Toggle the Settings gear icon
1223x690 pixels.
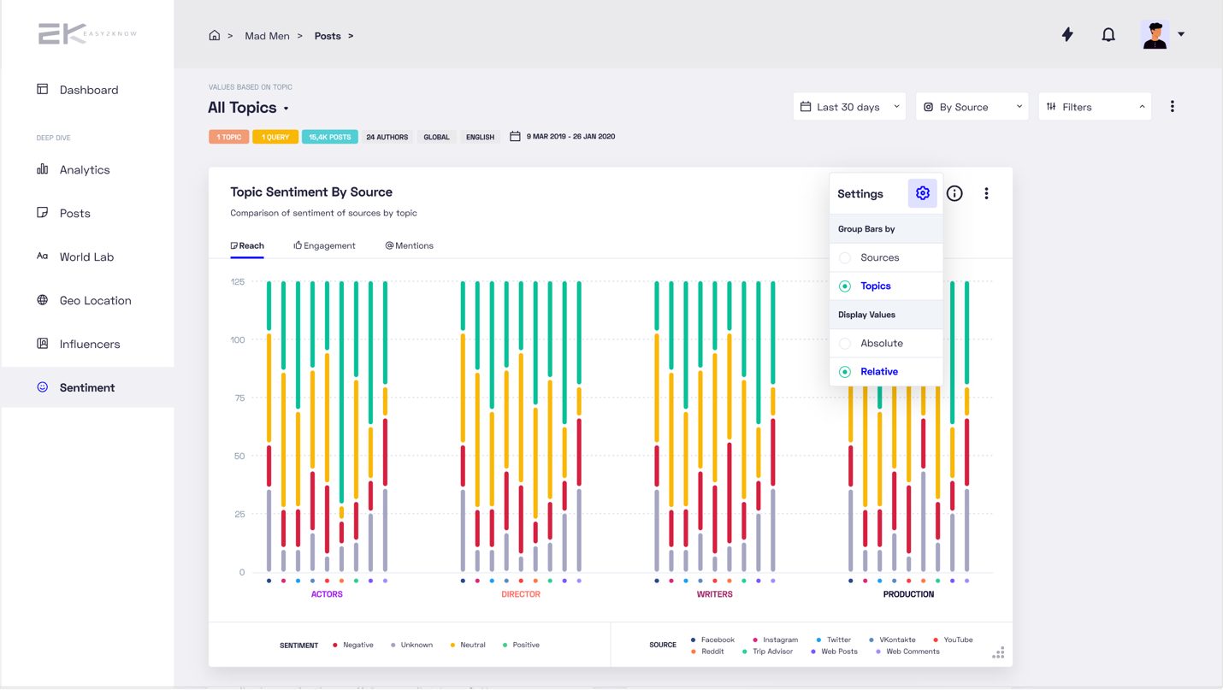point(923,193)
